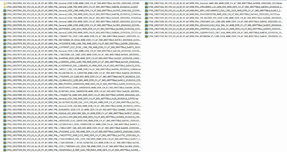Viewport: 287px width, 152px height.
Task: Click archive icon of CPS6_19027075 SHARP40 file
Action: (5, 58)
